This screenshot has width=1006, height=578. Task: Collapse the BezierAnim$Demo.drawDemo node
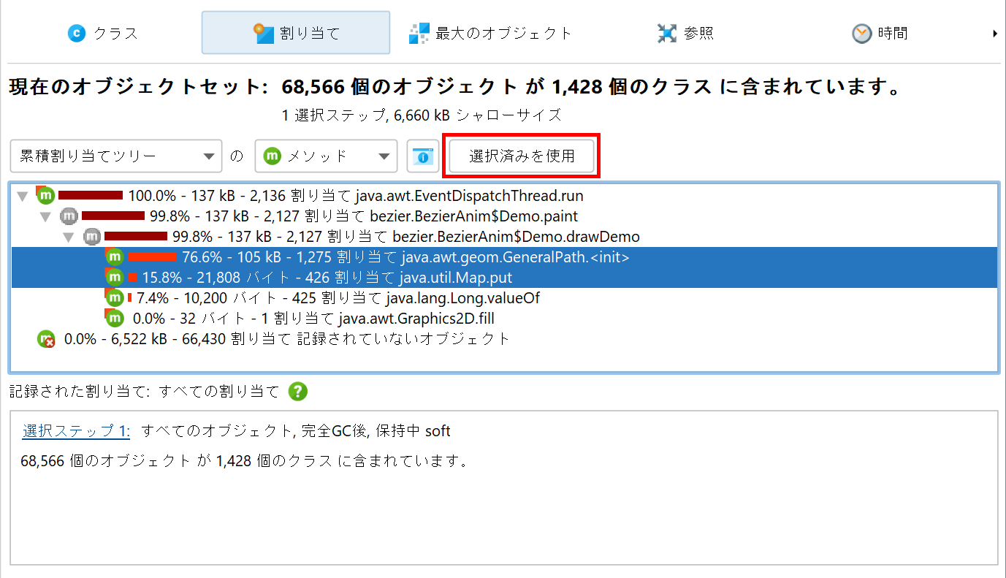point(69,237)
